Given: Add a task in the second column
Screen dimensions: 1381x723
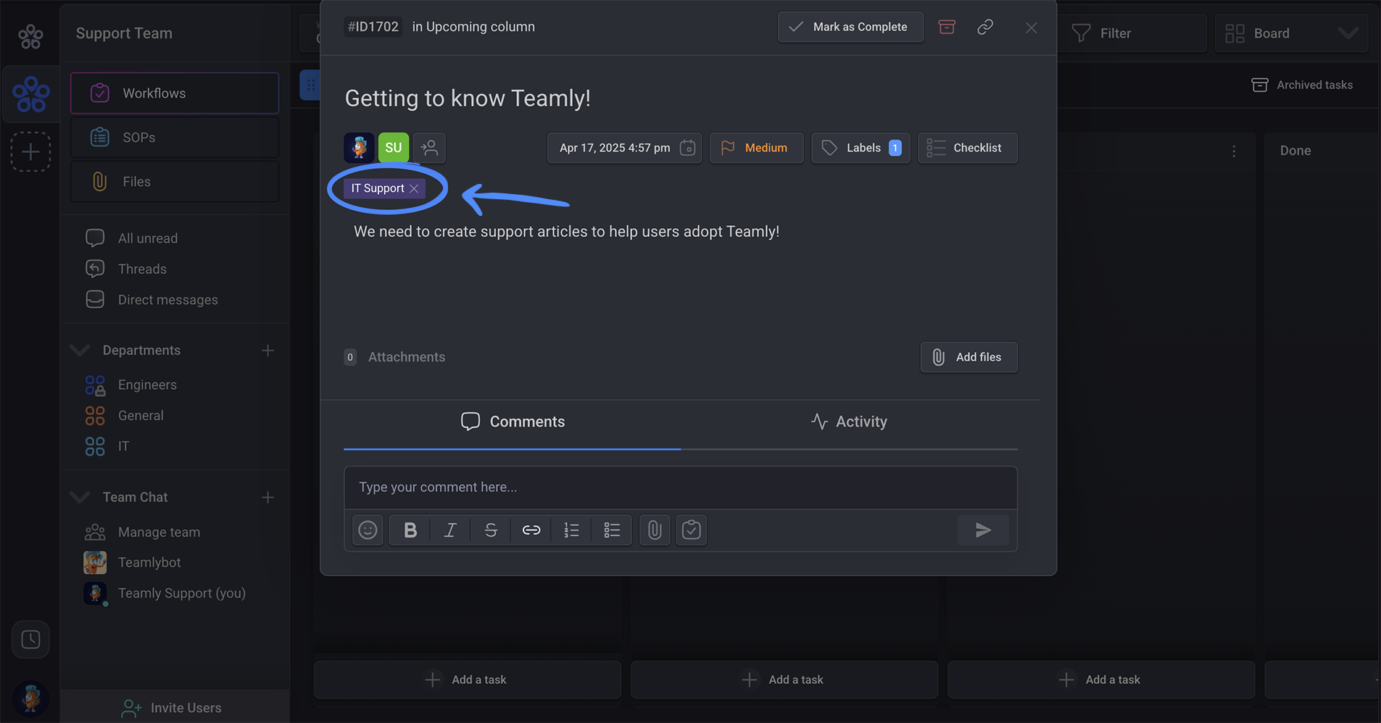Looking at the screenshot, I should click(784, 680).
